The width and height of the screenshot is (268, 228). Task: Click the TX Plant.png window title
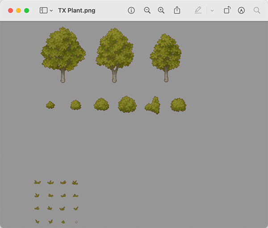[x=76, y=10]
